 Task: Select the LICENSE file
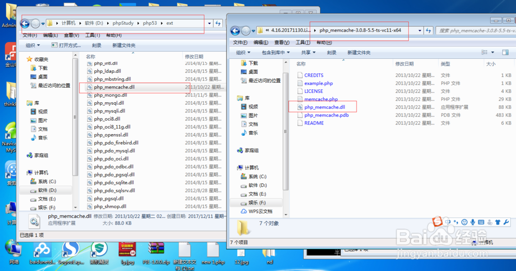(x=313, y=91)
